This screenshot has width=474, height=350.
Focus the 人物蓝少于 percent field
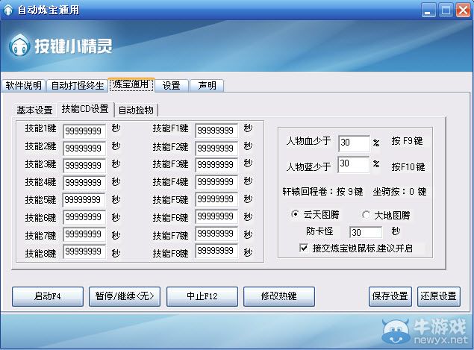click(353, 164)
